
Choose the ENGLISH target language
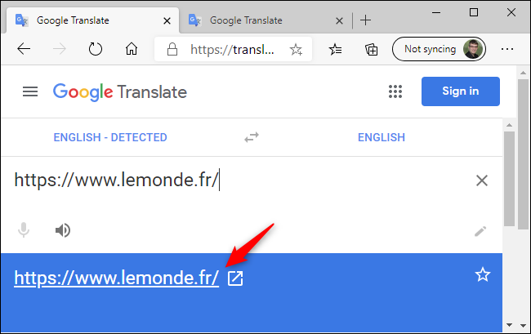(381, 137)
